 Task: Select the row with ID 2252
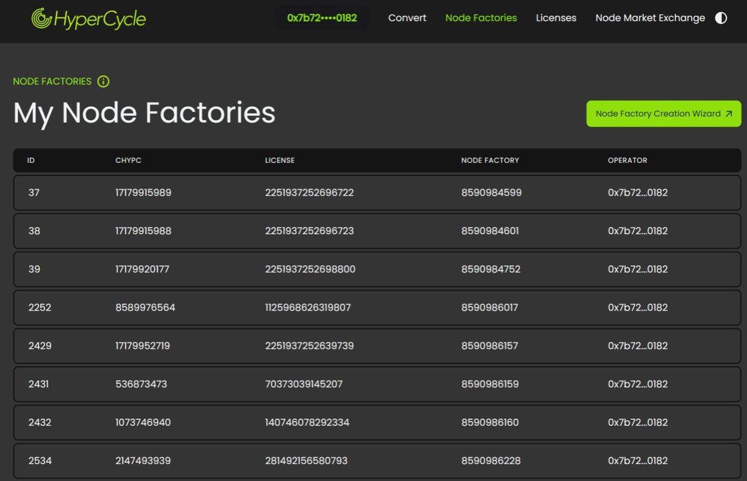[377, 307]
